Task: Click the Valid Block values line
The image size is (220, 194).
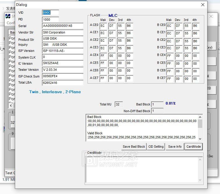Action: [141, 137]
